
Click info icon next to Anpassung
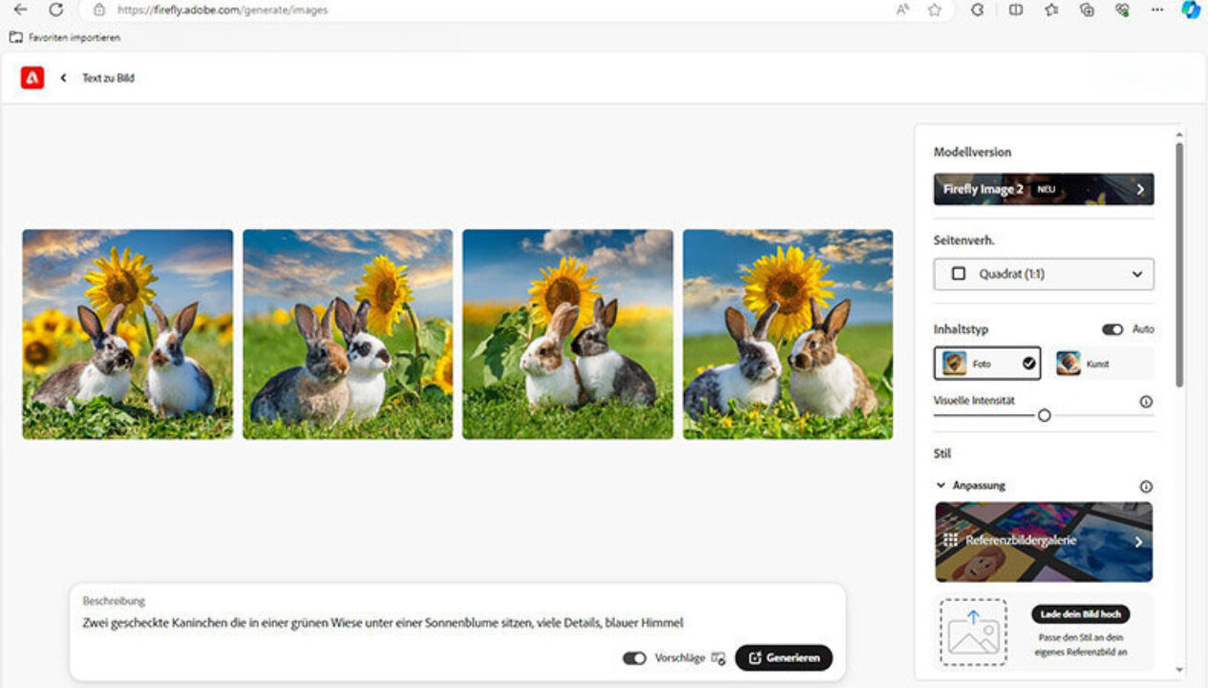tap(1146, 486)
